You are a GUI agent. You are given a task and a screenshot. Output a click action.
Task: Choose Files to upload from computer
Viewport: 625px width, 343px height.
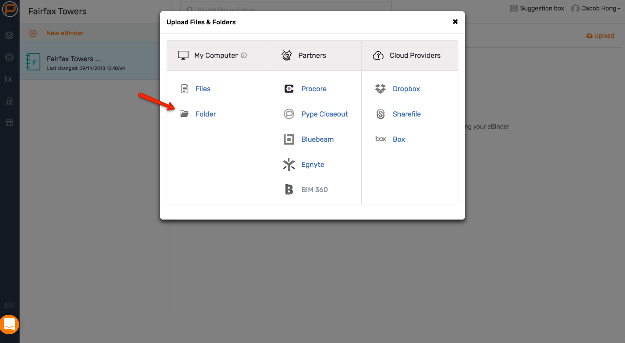(203, 89)
